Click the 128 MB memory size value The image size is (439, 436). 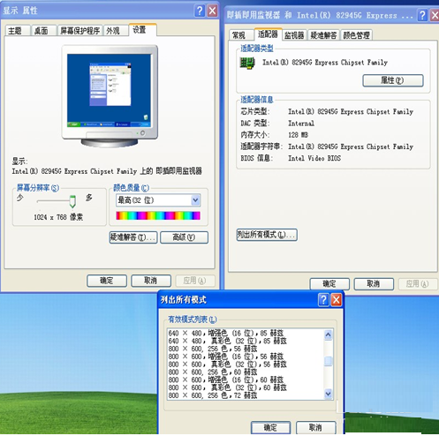[x=298, y=135]
